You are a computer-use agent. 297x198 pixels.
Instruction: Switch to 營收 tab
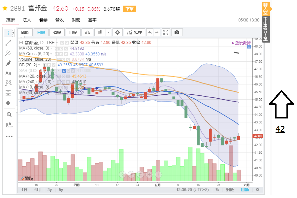point(59,20)
